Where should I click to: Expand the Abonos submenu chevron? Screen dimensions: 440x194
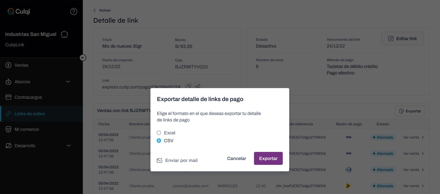(68, 82)
